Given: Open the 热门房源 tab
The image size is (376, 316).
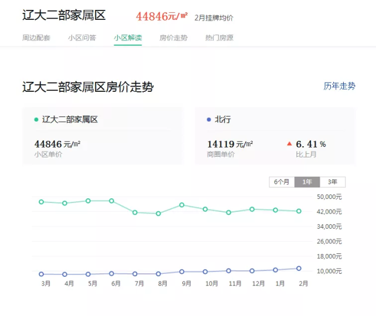Looking at the screenshot, I should (219, 38).
